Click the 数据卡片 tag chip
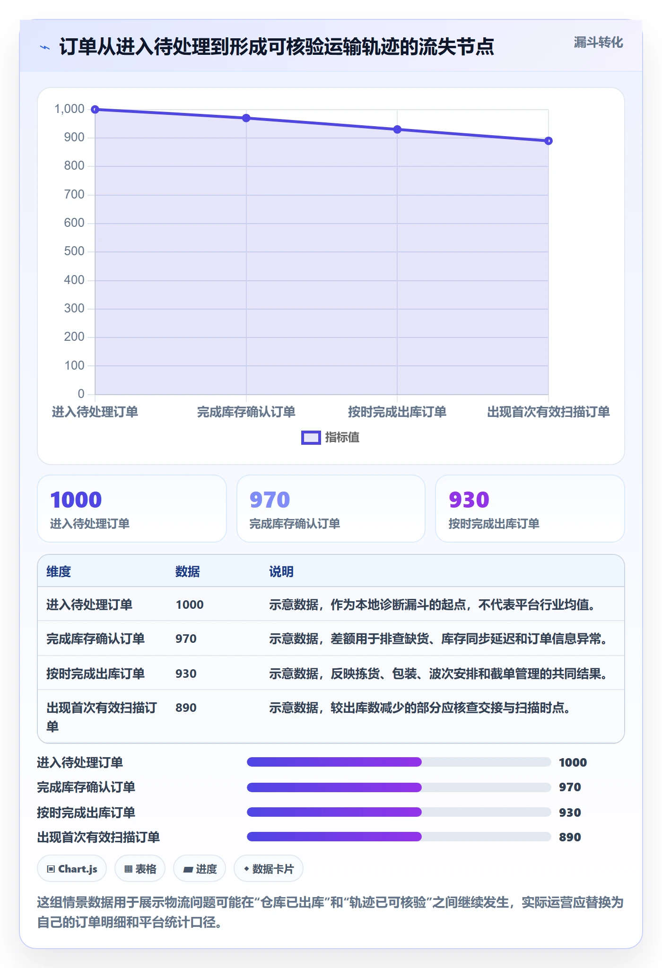The image size is (662, 968). tap(269, 869)
